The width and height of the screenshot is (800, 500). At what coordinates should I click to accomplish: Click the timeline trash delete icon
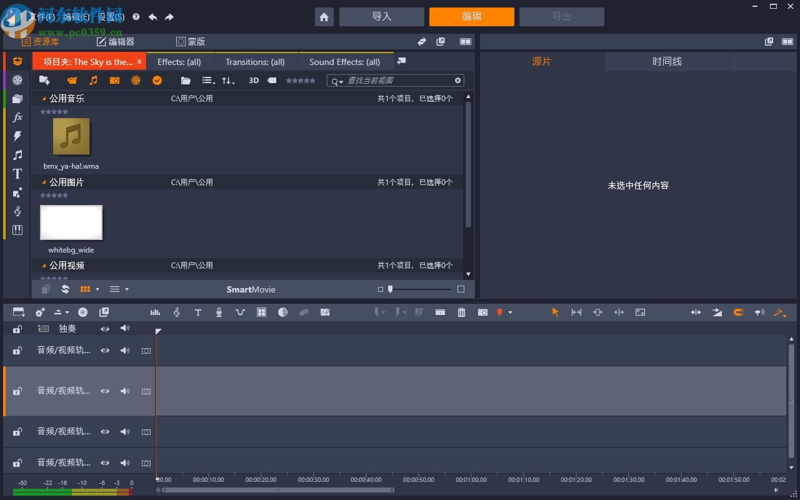coord(461,312)
